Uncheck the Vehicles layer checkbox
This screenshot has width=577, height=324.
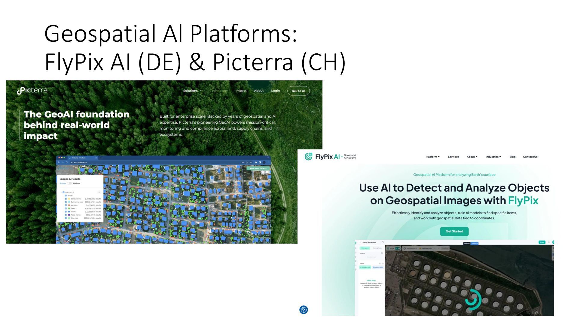click(66, 205)
